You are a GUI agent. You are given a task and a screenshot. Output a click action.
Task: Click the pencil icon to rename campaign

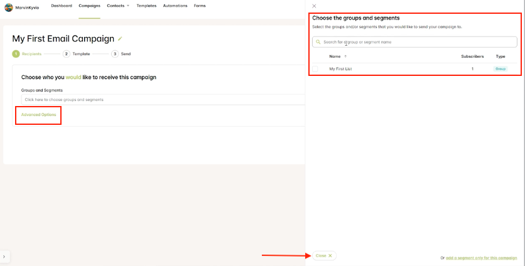click(120, 39)
